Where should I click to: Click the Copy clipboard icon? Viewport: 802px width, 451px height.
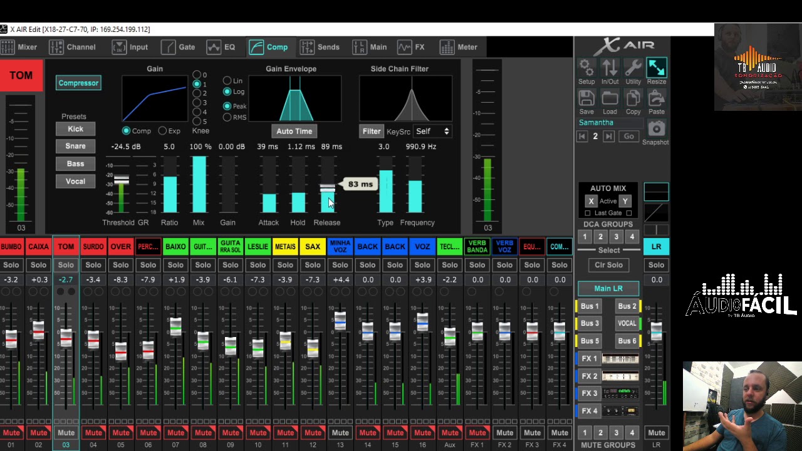click(x=633, y=98)
